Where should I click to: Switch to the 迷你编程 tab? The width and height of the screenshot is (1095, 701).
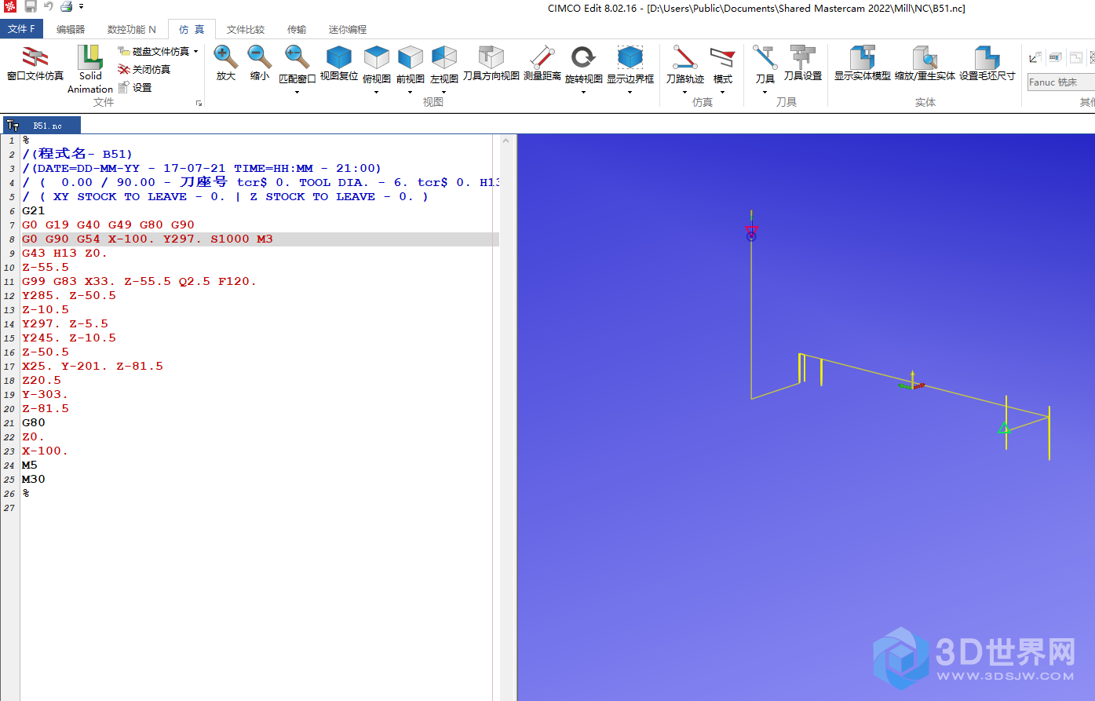click(348, 29)
